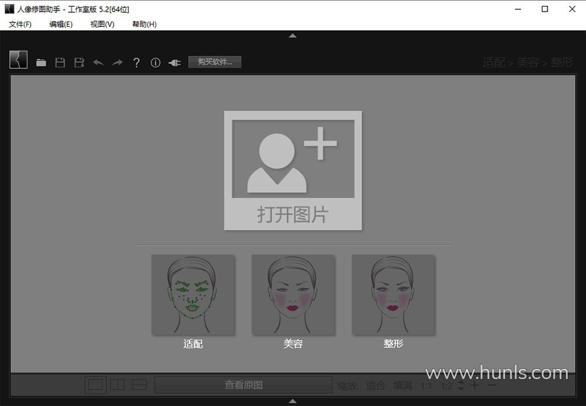This screenshot has height=406, width=586.
Task: Open the 编辑(E) menu
Action: pos(61,24)
